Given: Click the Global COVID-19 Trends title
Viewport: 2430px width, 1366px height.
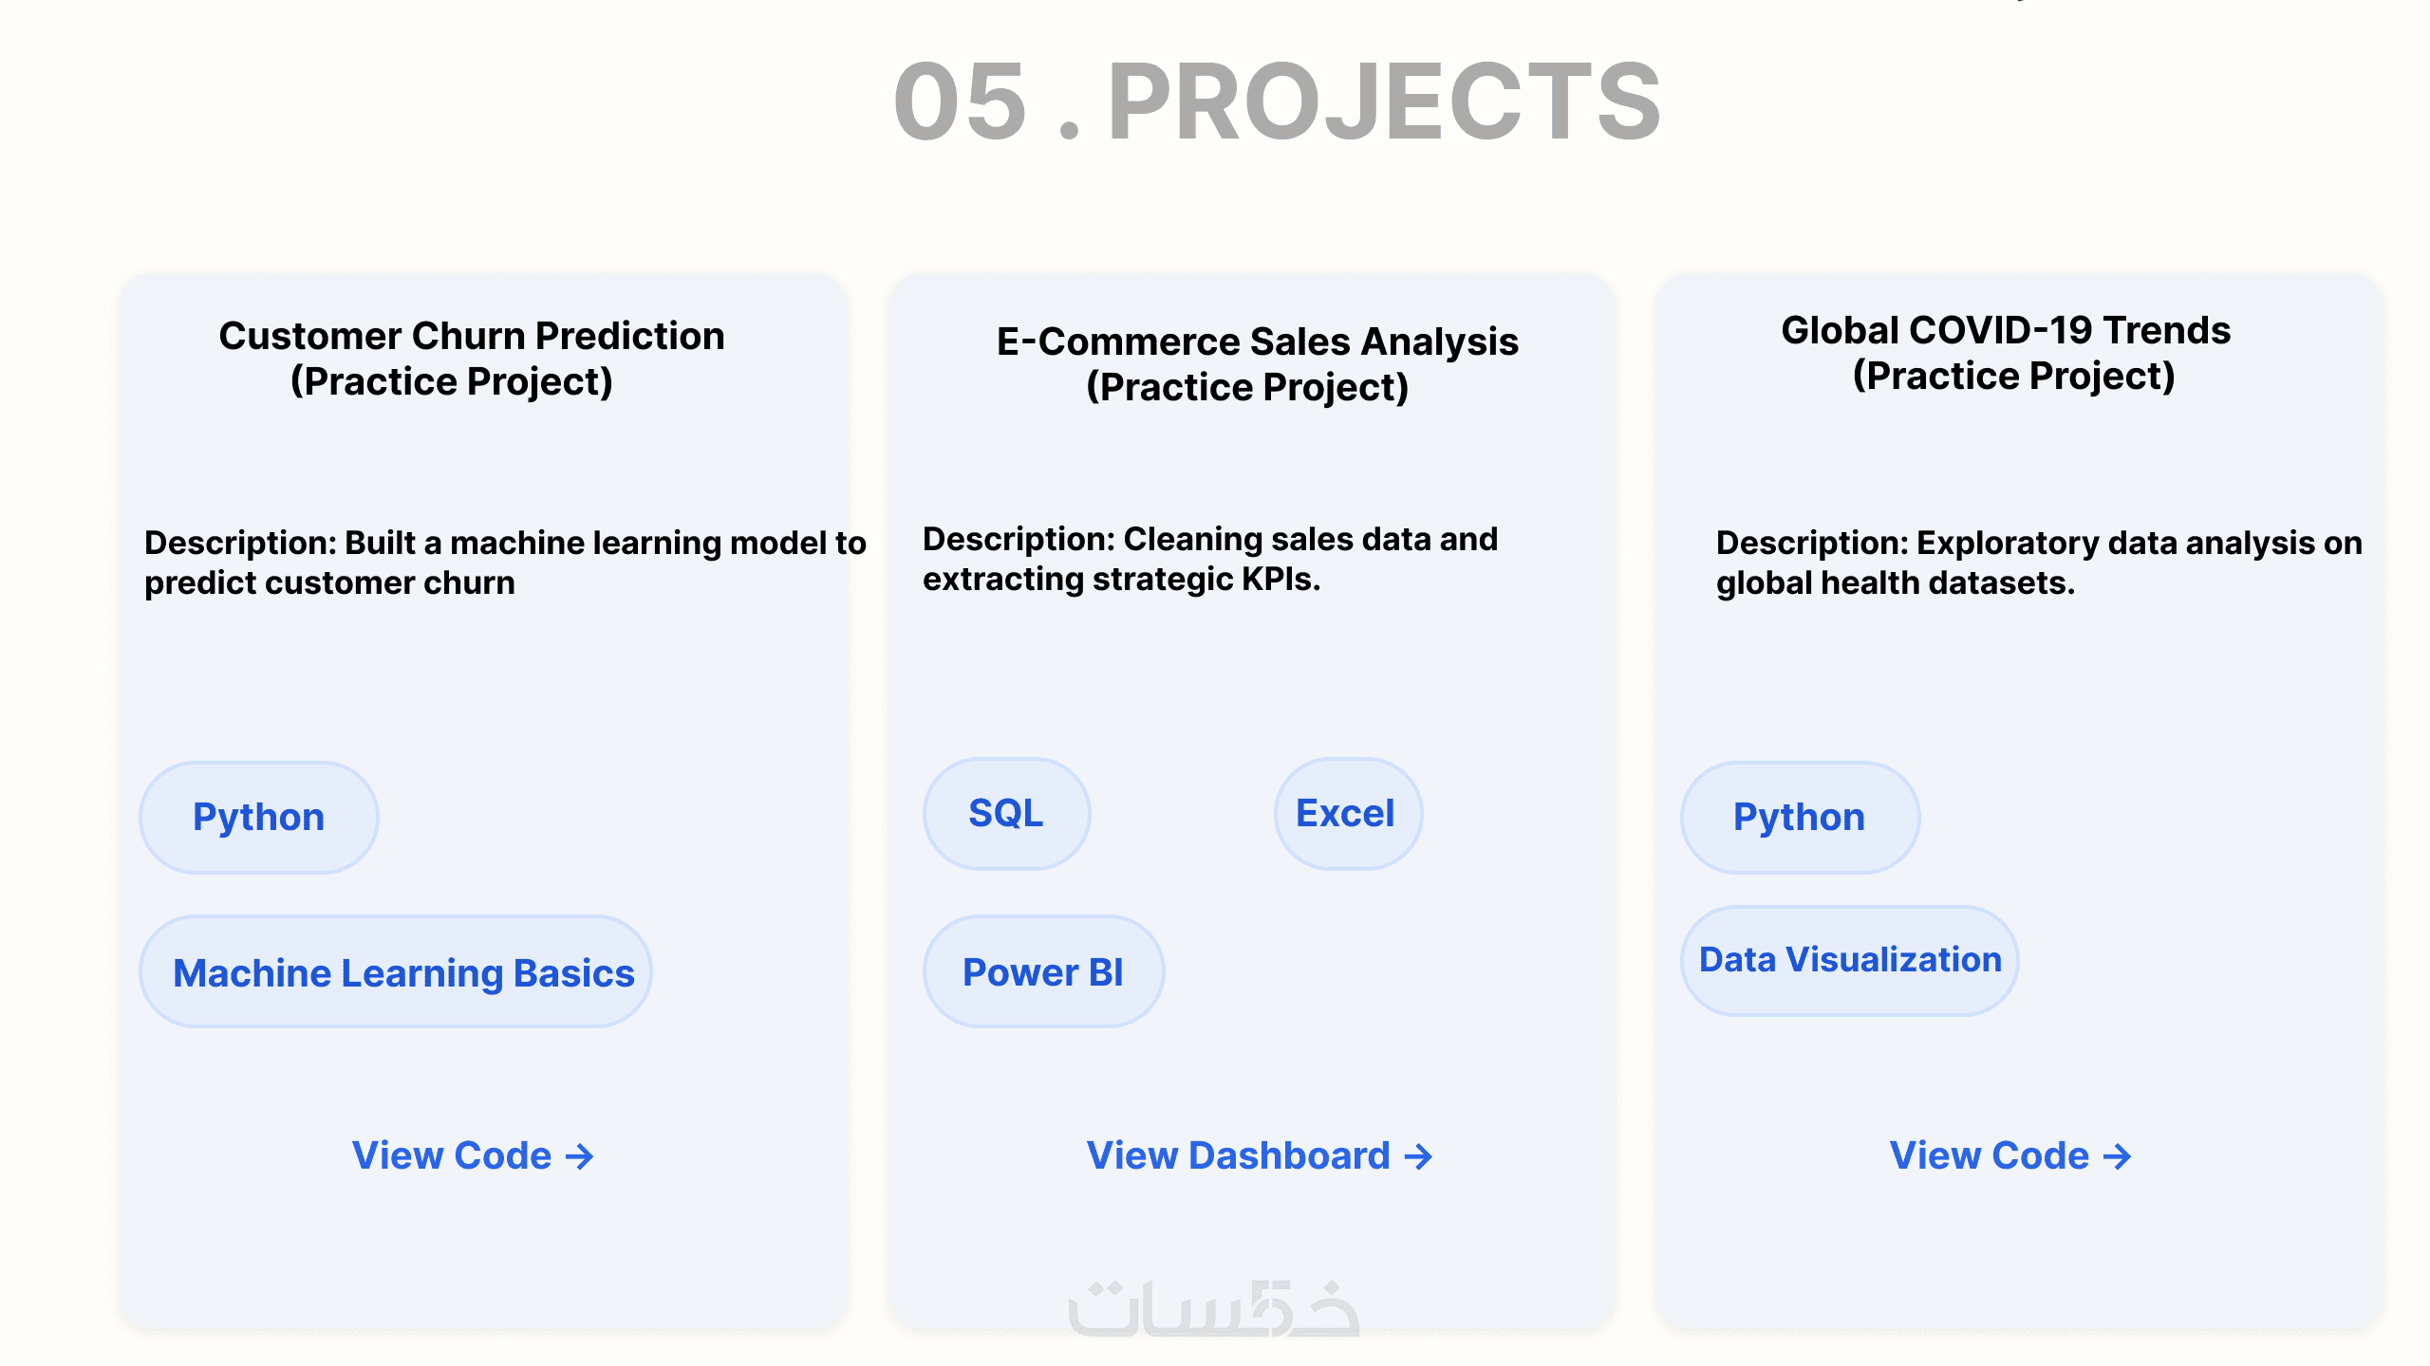Looking at the screenshot, I should [2006, 353].
